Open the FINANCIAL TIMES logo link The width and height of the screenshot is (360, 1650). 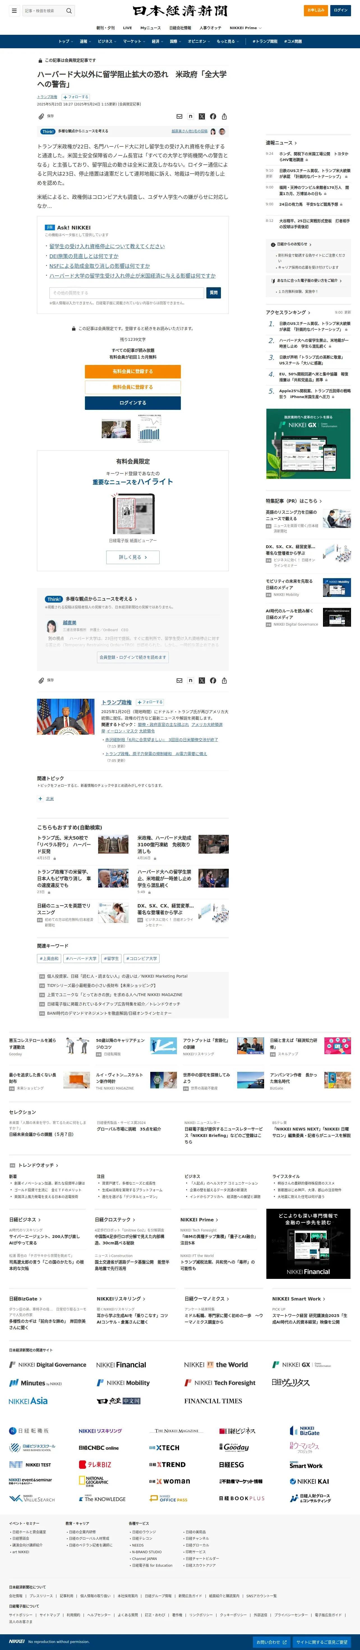[213, 1401]
